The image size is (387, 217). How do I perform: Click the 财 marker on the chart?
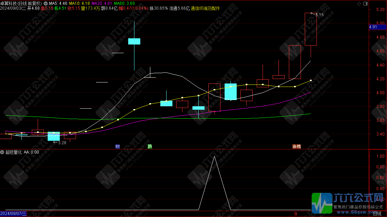tap(117, 147)
